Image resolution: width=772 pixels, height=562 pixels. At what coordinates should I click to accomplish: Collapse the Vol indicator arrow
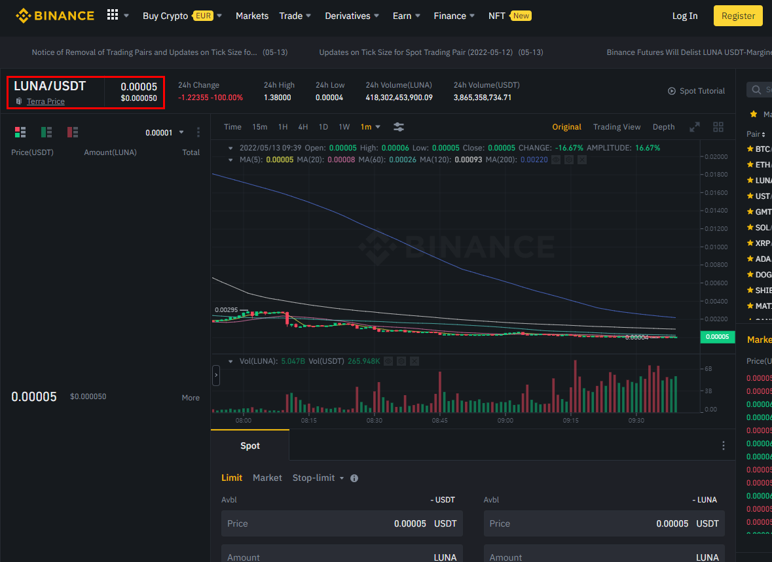pos(230,361)
